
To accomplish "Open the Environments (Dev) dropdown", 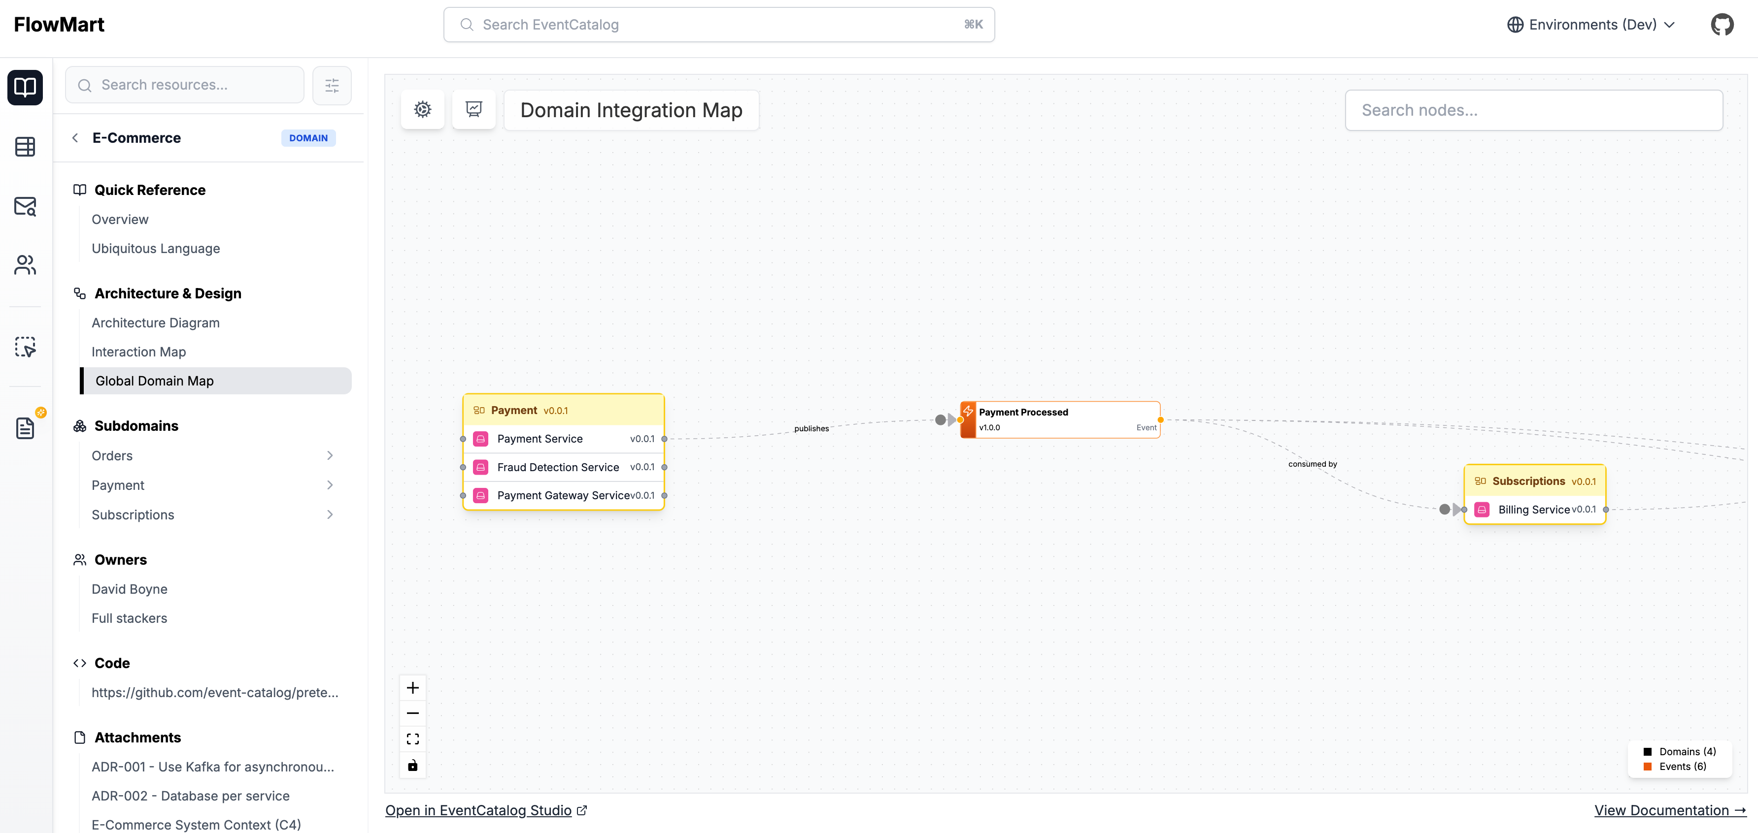I will coord(1591,25).
